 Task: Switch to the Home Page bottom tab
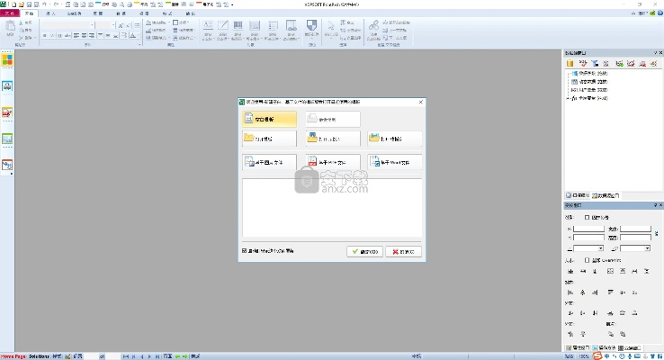tap(13, 356)
